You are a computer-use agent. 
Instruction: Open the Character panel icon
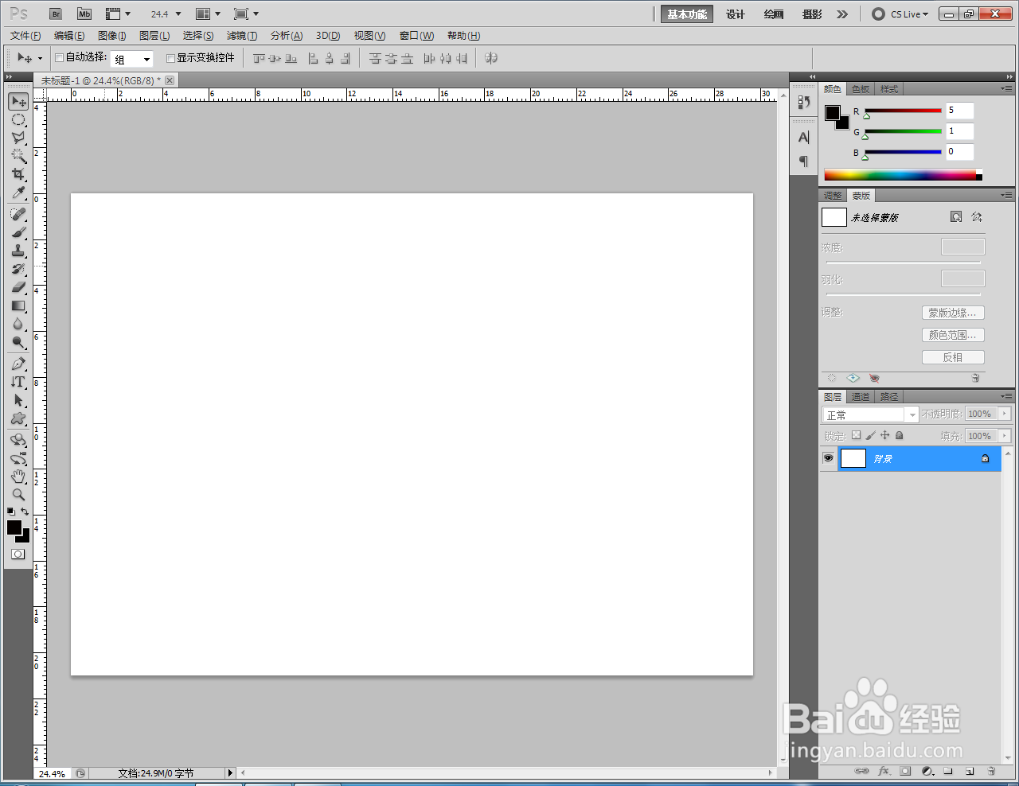804,138
